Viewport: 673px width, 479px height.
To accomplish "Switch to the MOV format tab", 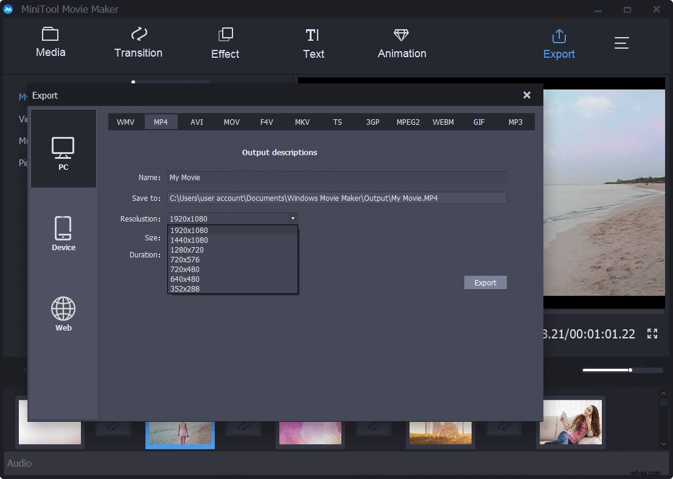I will 232,122.
